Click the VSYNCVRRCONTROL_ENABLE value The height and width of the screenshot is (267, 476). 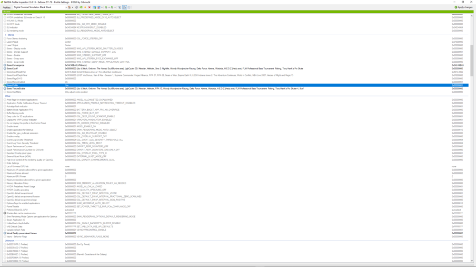[x=91, y=230]
